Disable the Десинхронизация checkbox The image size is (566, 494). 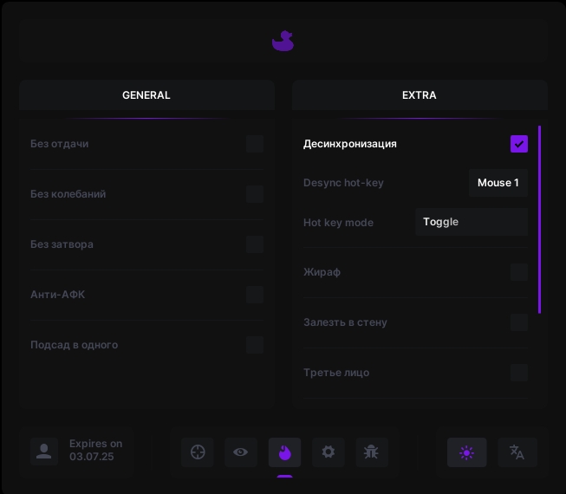[519, 144]
